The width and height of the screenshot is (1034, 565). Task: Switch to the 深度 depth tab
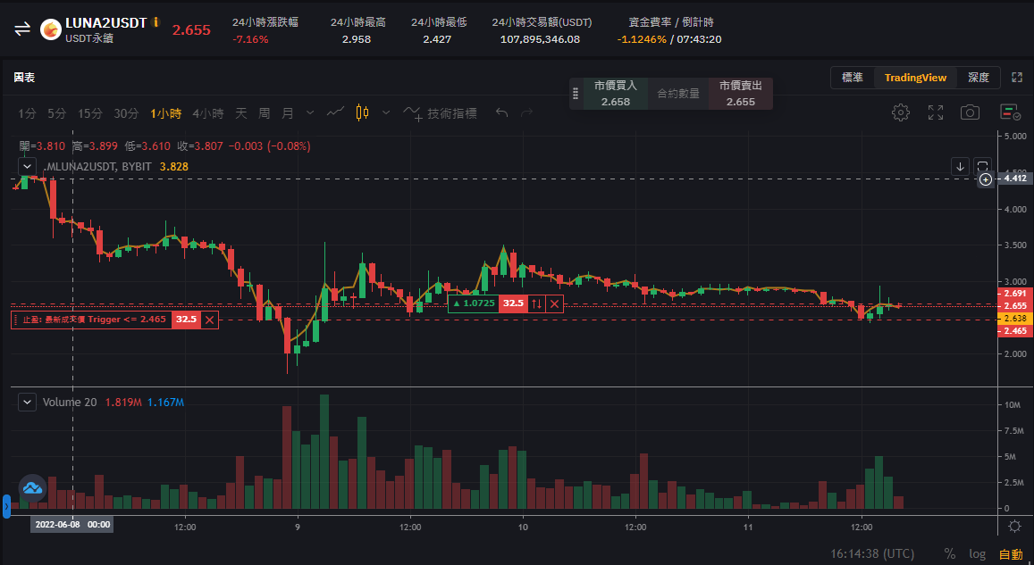[978, 78]
